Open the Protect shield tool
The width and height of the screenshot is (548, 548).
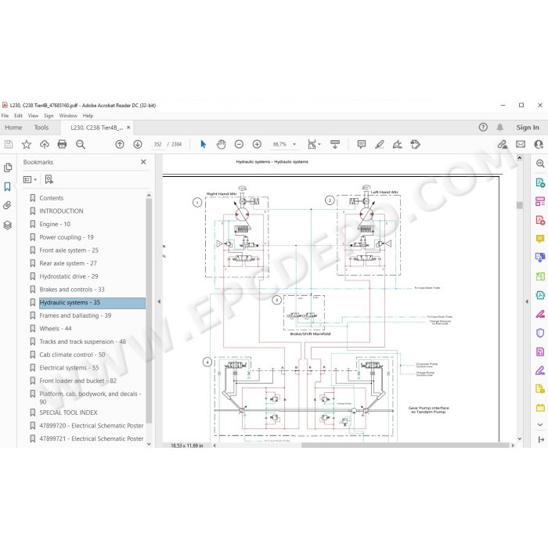[x=540, y=333]
